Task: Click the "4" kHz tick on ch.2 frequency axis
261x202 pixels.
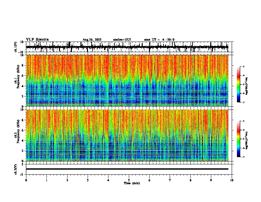Action: 23,141
